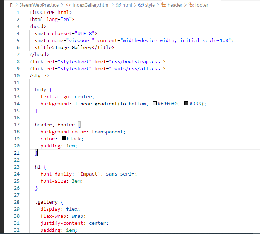Click line number 32 in gutter
This screenshot has height=234, width=260.
click(x=17, y=230)
